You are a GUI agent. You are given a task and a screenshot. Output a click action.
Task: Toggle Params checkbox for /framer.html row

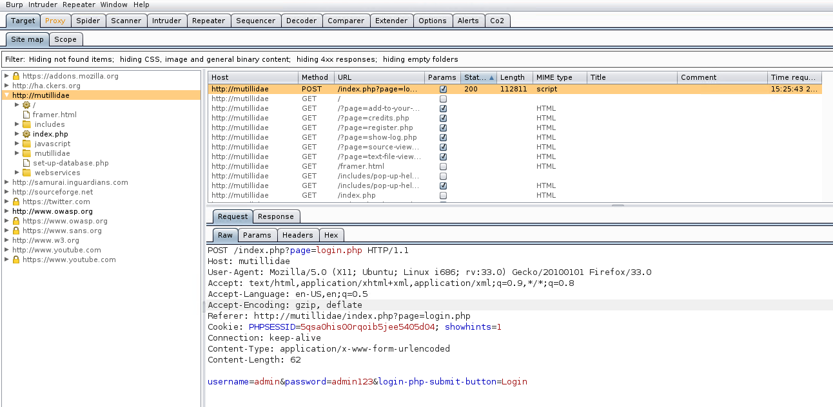[443, 167]
